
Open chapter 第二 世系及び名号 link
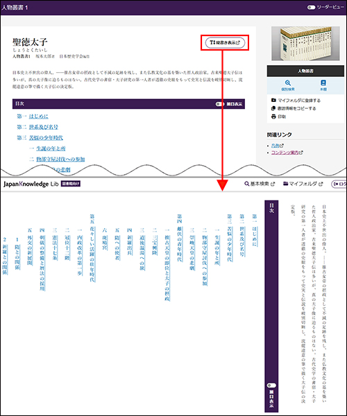point(44,127)
